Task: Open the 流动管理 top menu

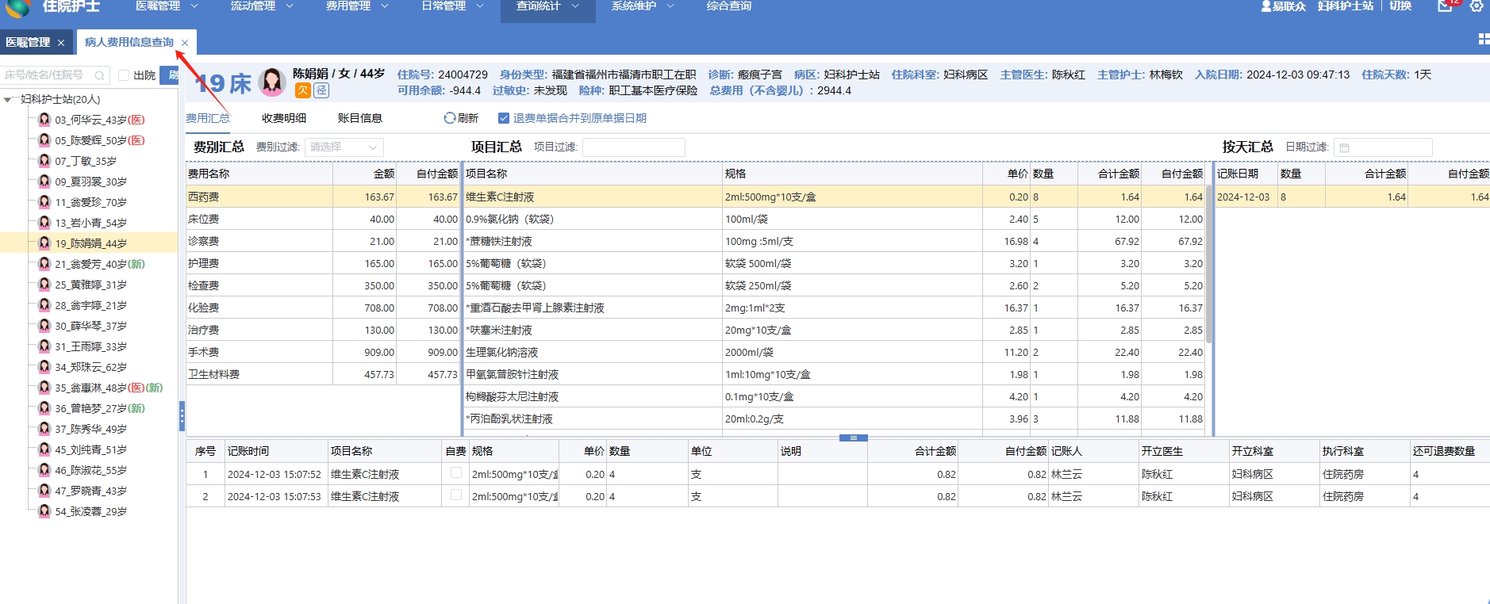Action: [x=262, y=6]
